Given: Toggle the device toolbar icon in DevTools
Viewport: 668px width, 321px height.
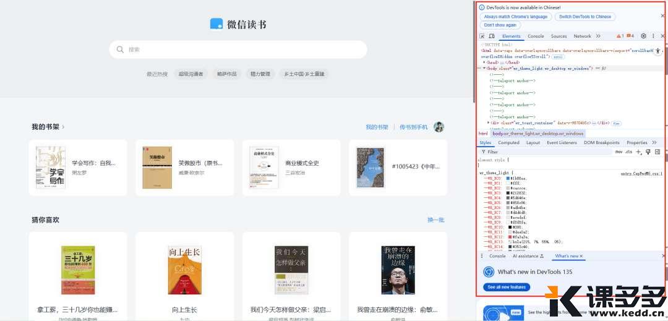Looking at the screenshot, I should pyautogui.click(x=491, y=36).
